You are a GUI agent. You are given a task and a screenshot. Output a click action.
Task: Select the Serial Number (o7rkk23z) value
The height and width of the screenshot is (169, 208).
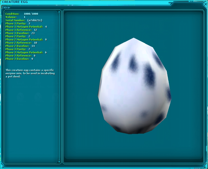pos(35,20)
